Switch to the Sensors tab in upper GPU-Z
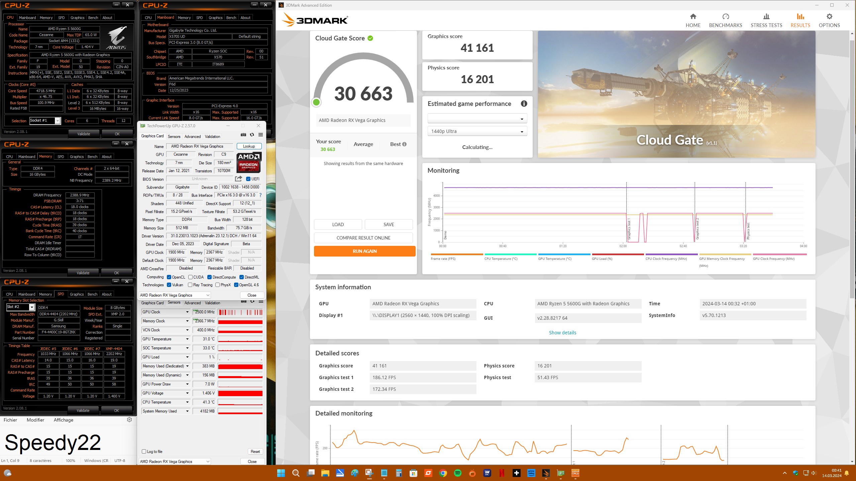 pyautogui.click(x=174, y=136)
